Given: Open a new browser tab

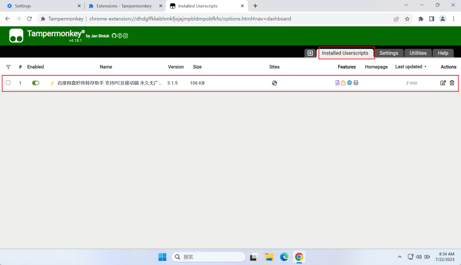Looking at the screenshot, I should pyautogui.click(x=255, y=6).
